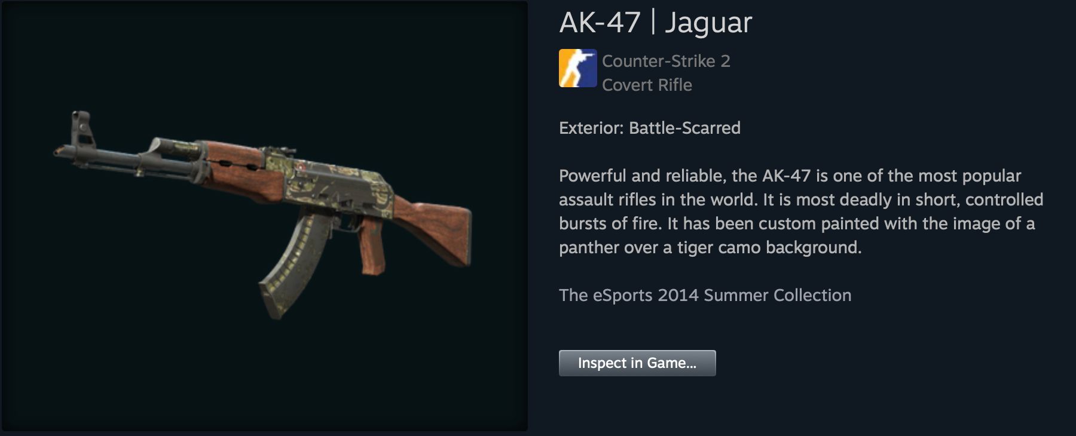The height and width of the screenshot is (436, 1076).
Task: Click the 'Powerful and reliable' description line
Action: tap(790, 176)
